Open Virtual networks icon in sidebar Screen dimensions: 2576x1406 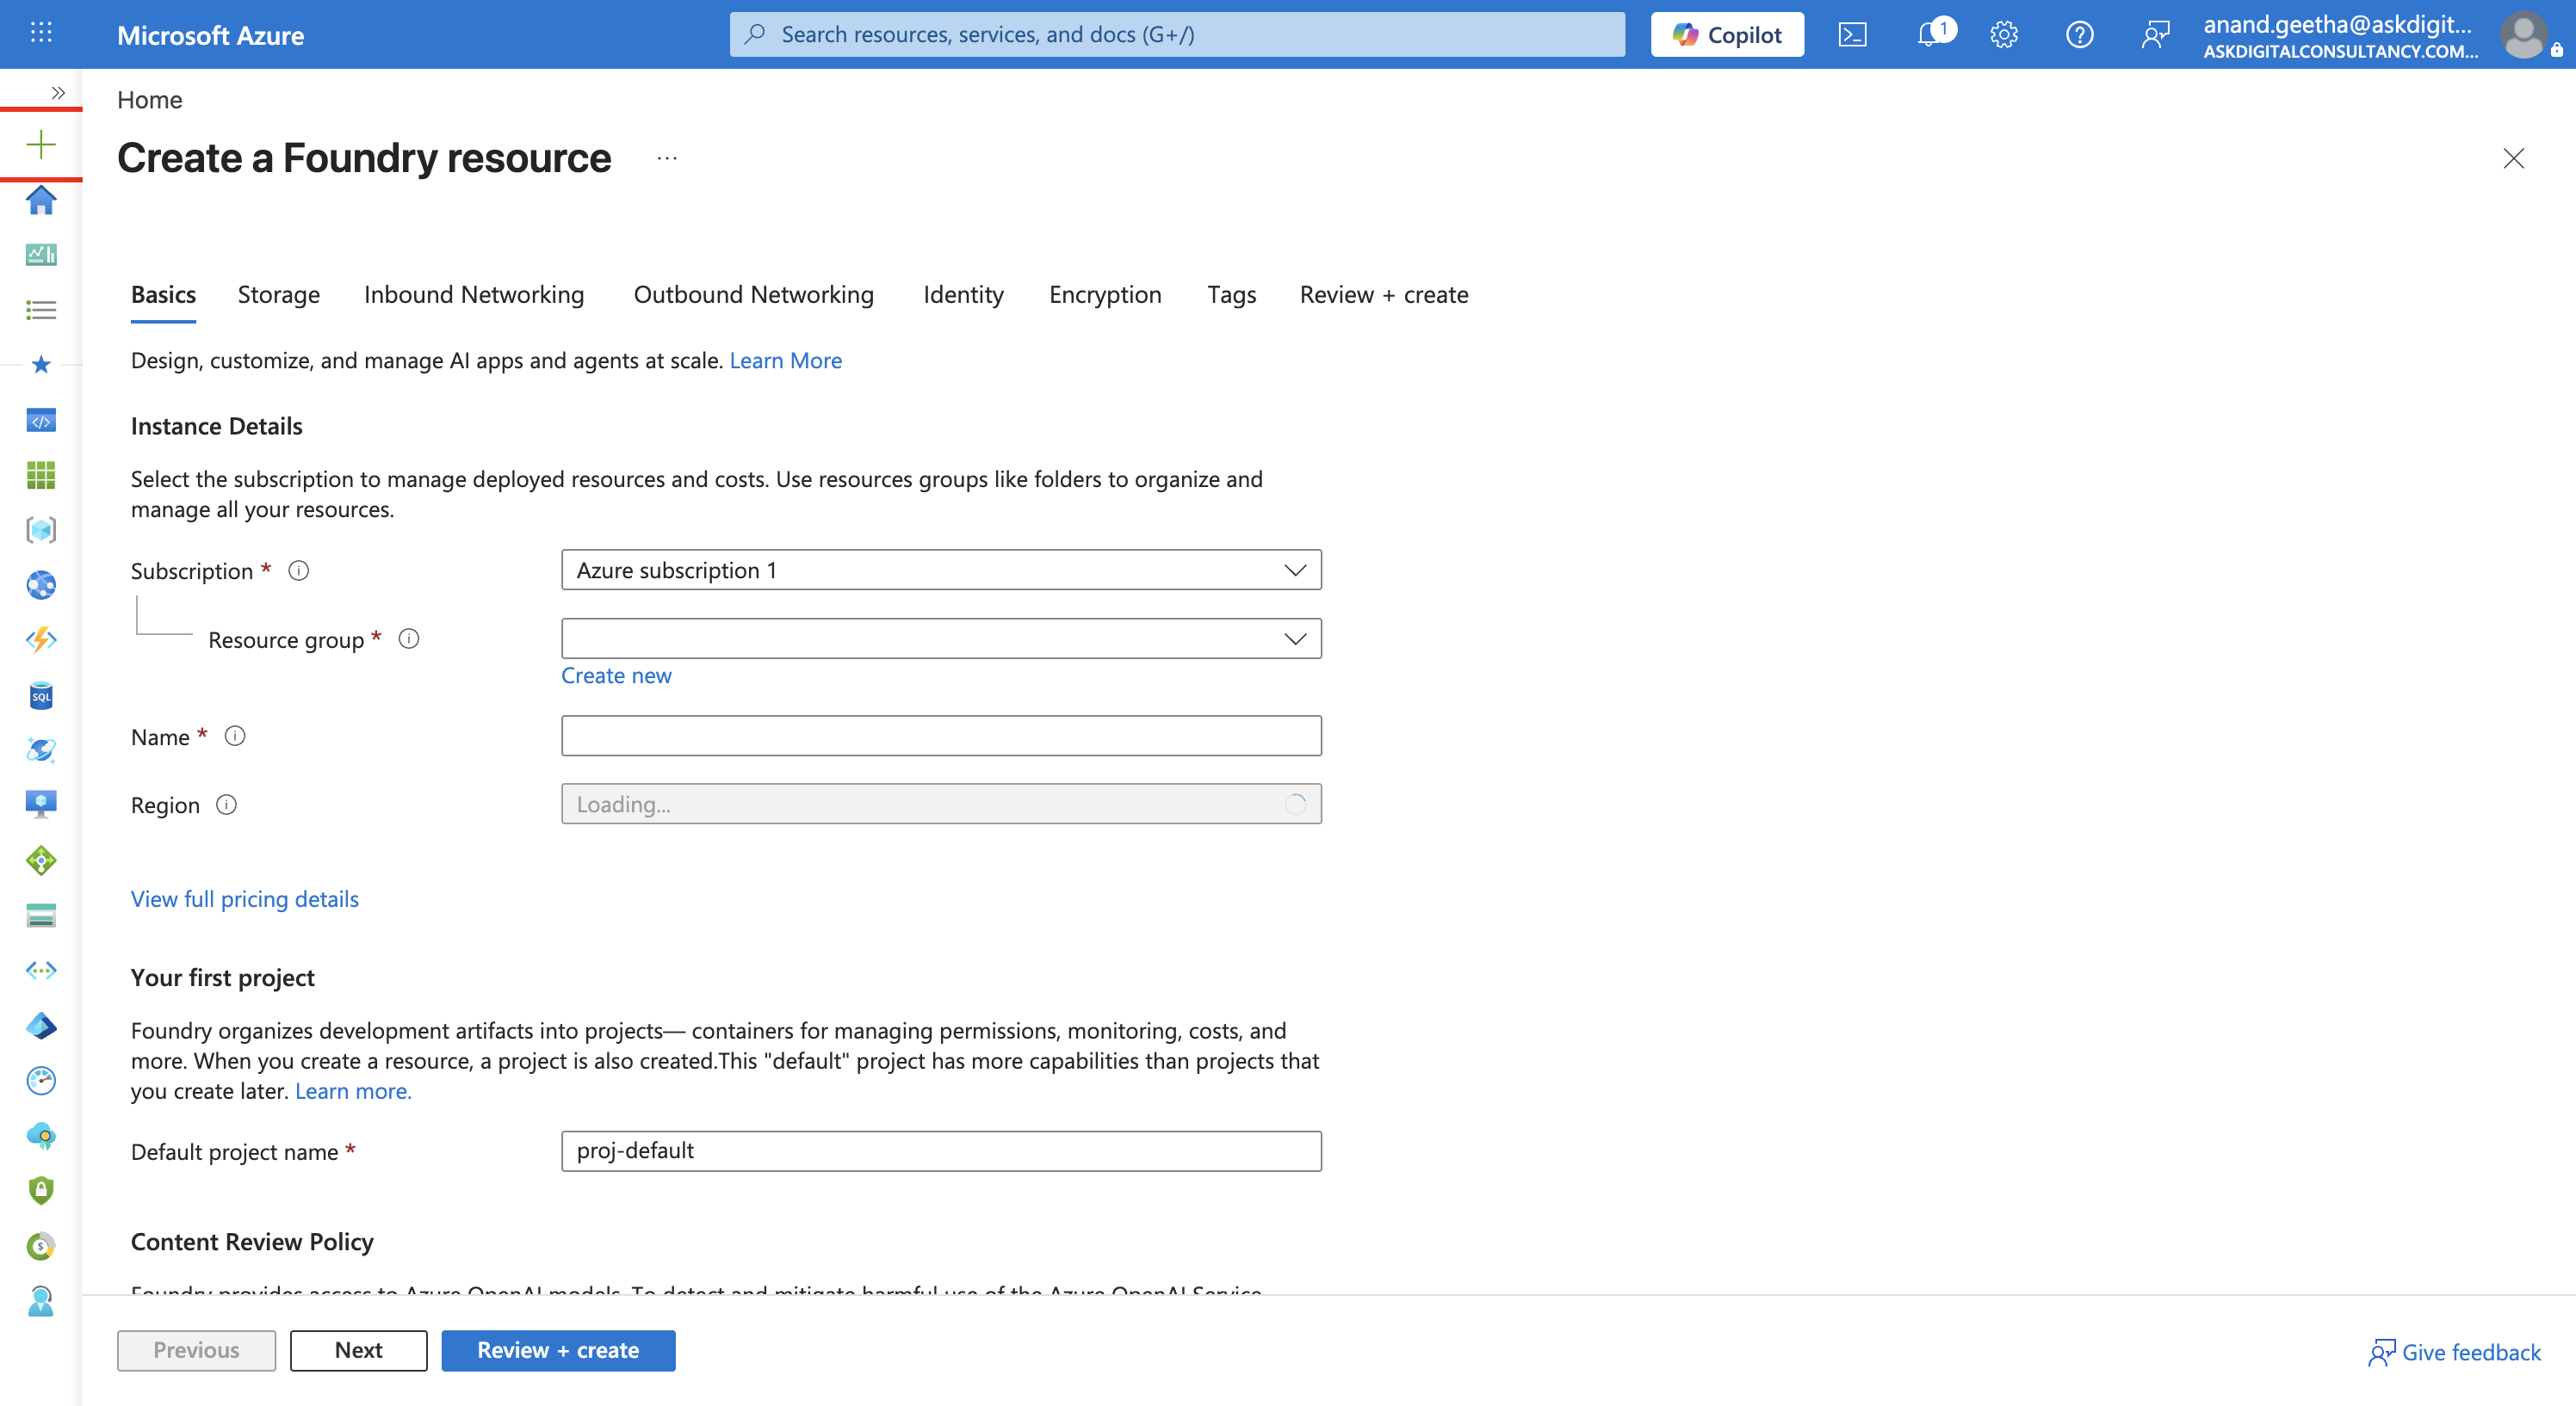(x=41, y=971)
